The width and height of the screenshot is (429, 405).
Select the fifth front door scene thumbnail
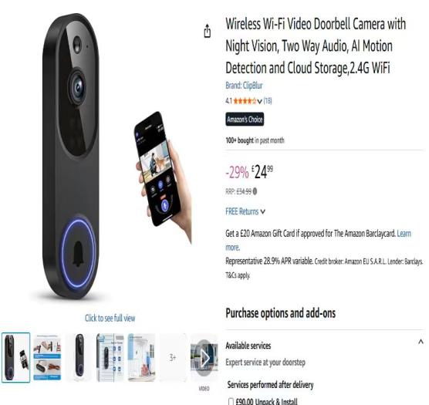[x=141, y=357]
